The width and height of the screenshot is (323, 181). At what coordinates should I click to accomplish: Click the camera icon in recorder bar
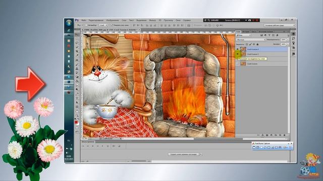(250, 20)
